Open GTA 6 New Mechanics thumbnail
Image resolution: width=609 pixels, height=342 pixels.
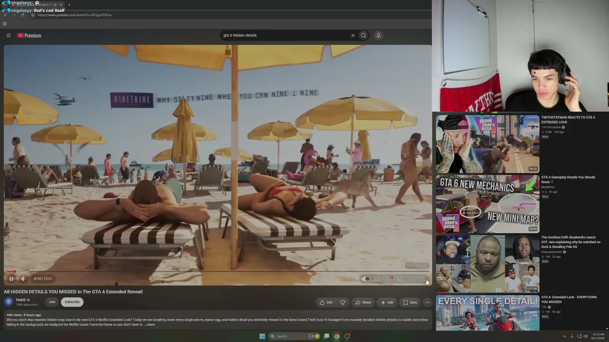(488, 204)
